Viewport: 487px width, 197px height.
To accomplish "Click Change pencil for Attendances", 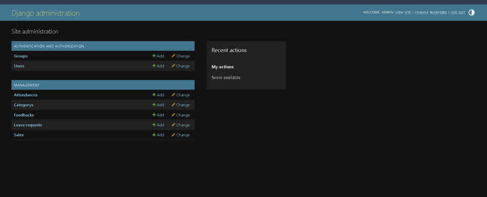I will pyautogui.click(x=180, y=95).
